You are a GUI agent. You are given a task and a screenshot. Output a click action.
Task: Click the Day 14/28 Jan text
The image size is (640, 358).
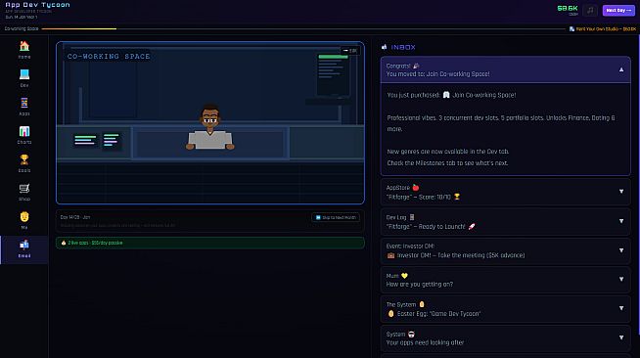(75, 217)
